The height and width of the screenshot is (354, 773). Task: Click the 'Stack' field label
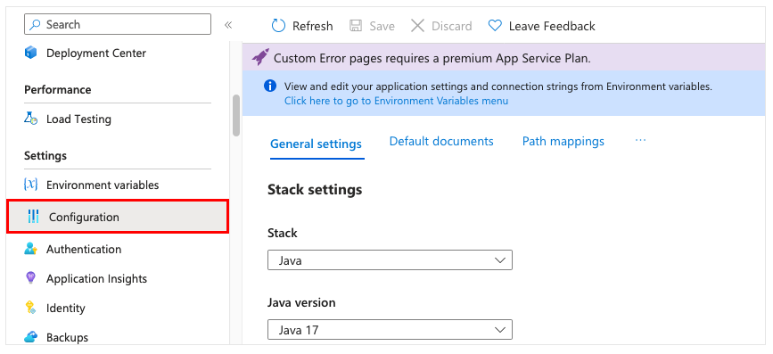click(283, 233)
